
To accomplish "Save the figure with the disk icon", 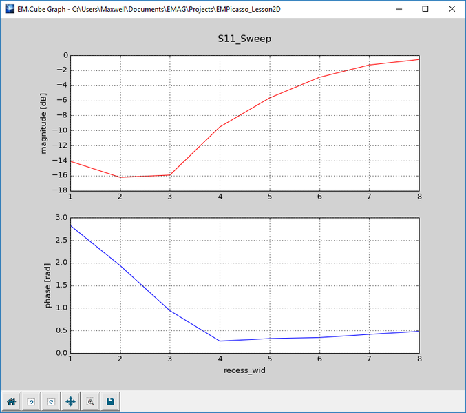I will 111,402.
